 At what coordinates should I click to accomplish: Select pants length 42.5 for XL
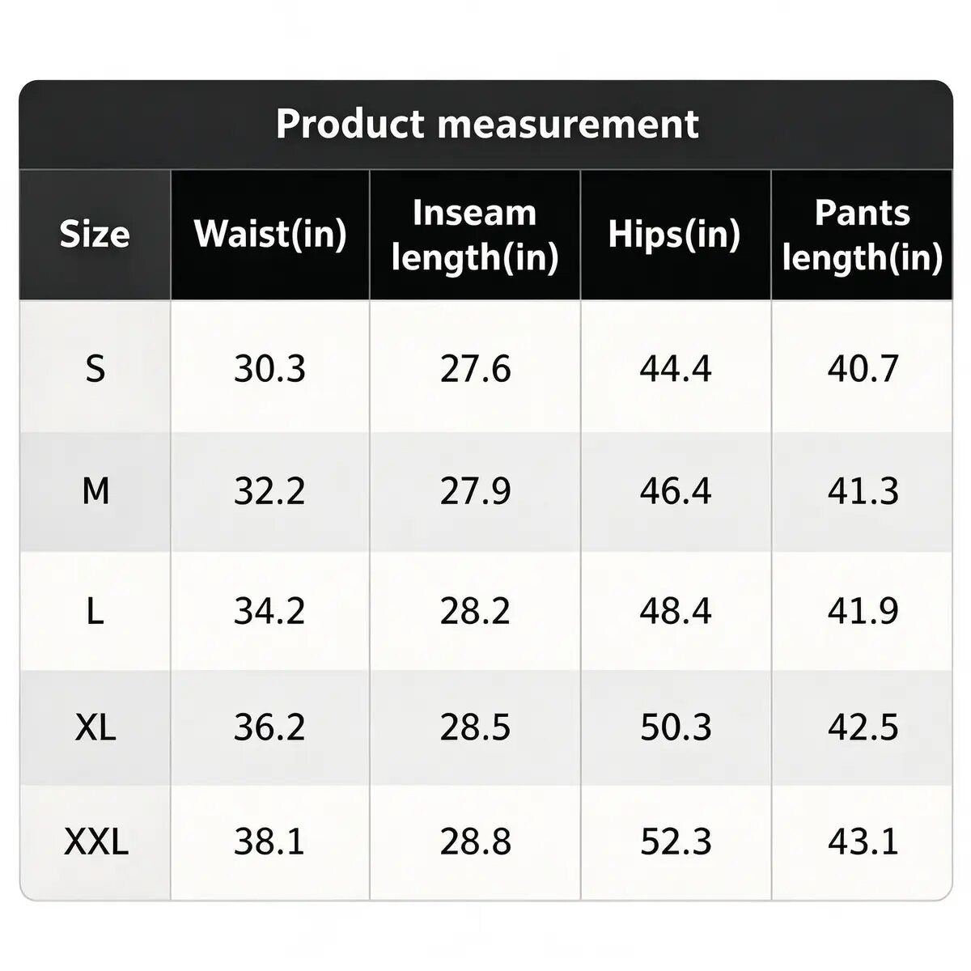click(x=863, y=727)
